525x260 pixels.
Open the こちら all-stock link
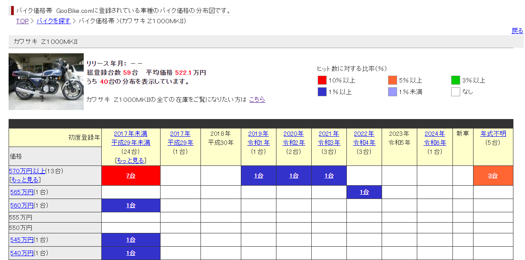tap(257, 99)
